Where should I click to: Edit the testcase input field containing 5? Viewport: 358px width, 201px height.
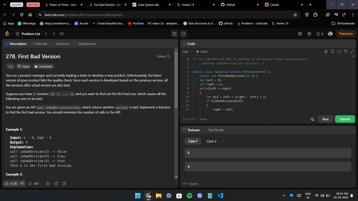(x=268, y=153)
